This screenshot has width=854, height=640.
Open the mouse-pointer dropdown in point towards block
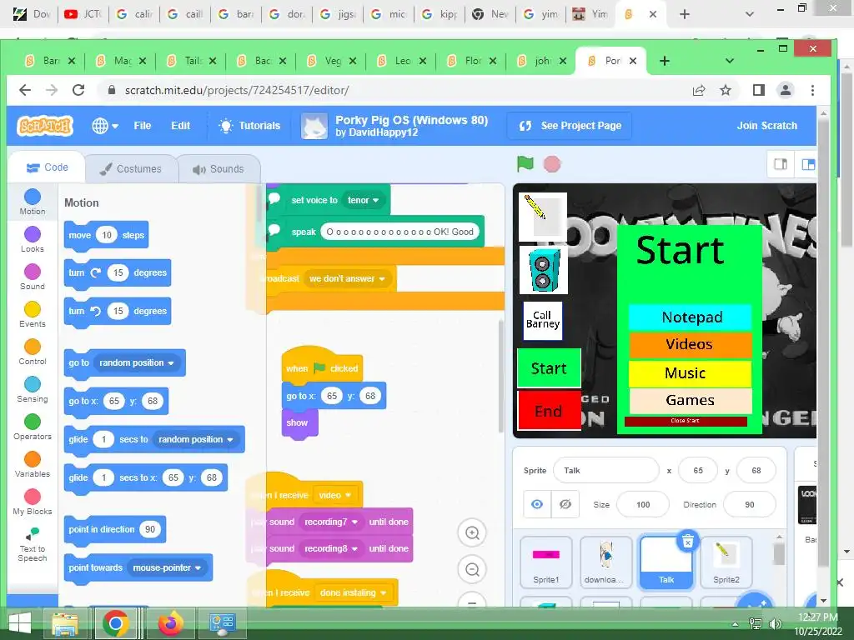click(167, 567)
